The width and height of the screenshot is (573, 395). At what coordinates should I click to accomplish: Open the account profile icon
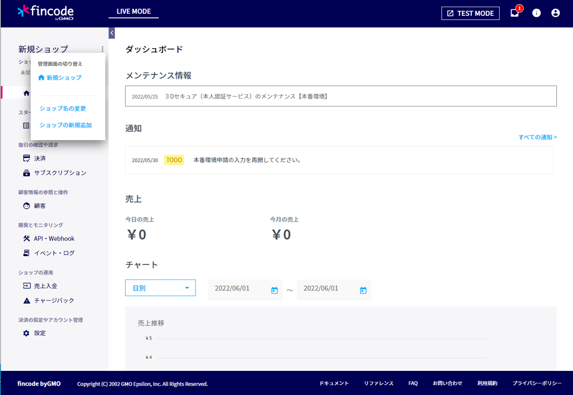[x=556, y=13]
